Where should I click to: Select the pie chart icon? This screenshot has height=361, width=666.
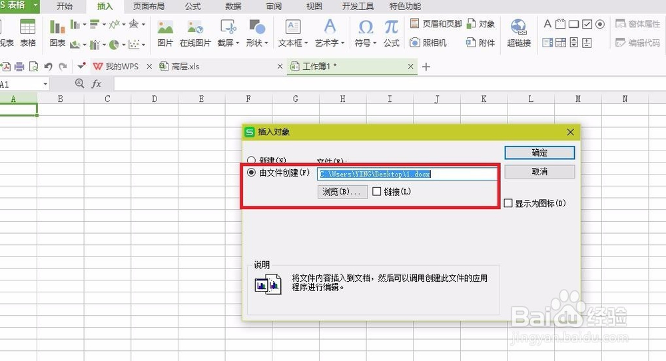114,44
